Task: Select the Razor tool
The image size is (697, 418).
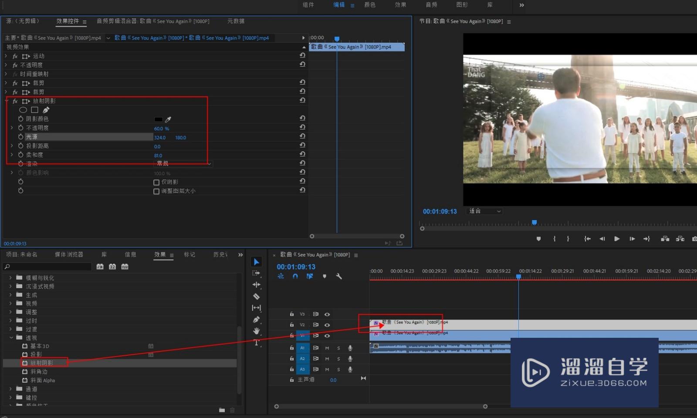Action: click(x=256, y=296)
